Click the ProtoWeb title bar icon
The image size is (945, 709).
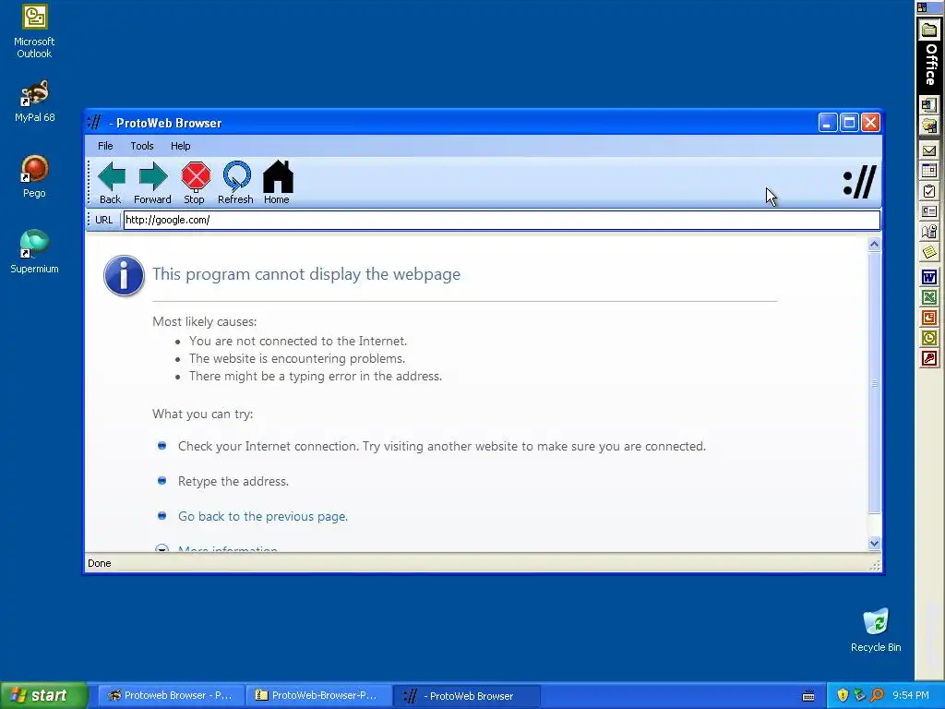(x=95, y=123)
